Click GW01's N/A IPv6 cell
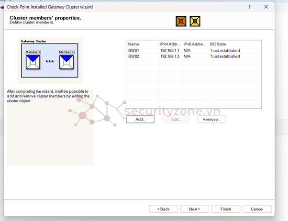 (187, 51)
